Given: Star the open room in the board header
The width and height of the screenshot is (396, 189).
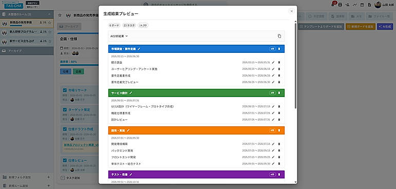Looking at the screenshot, I should pos(60,15).
